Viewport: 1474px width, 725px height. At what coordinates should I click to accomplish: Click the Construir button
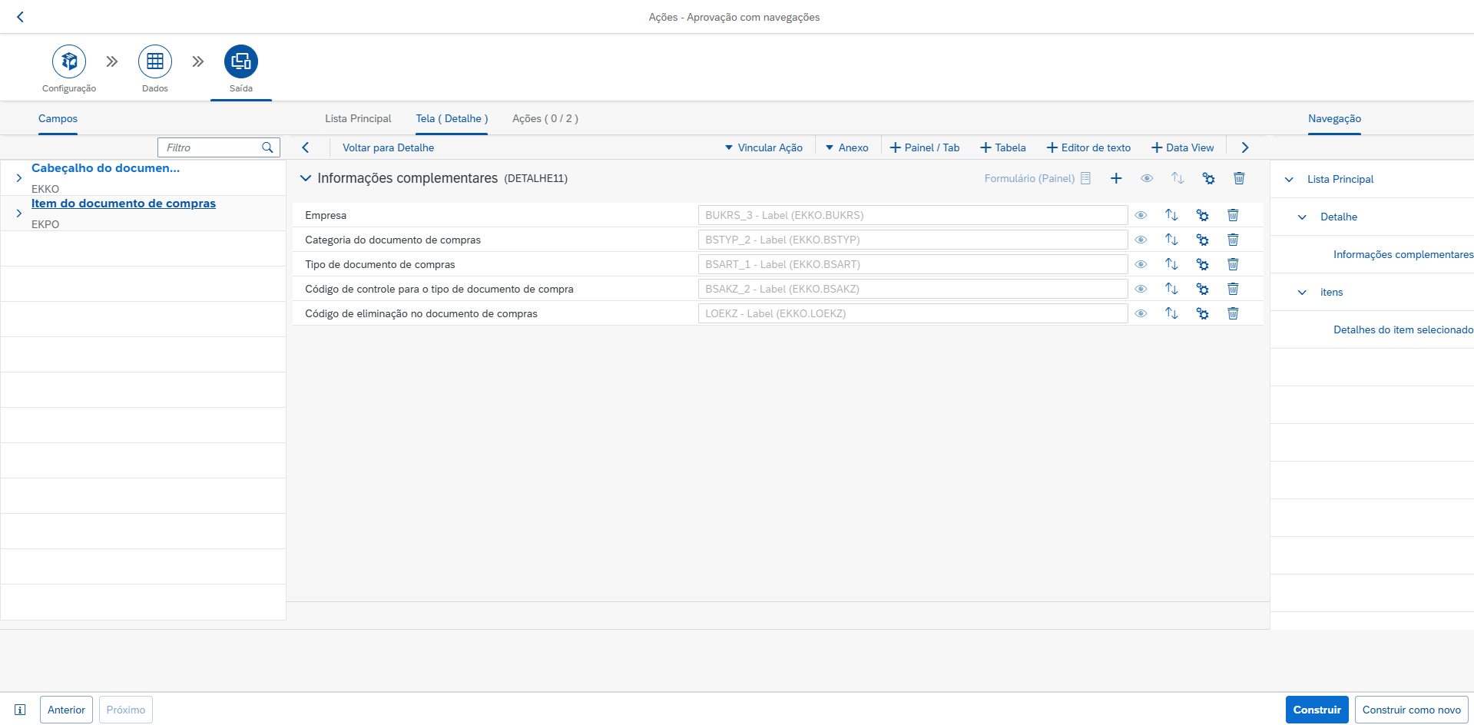pyautogui.click(x=1317, y=710)
